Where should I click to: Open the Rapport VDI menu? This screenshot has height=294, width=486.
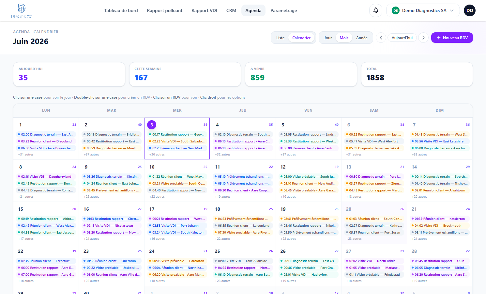click(204, 10)
